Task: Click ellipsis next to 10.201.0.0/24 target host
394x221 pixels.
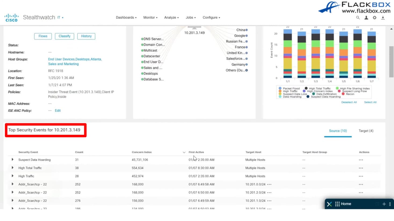Action: [x=269, y=185]
